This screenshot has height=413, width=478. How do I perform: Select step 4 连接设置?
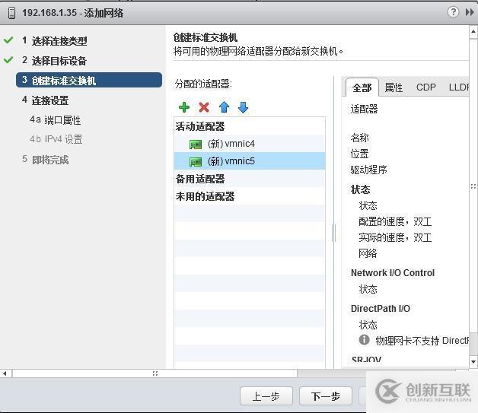pyautogui.click(x=49, y=100)
